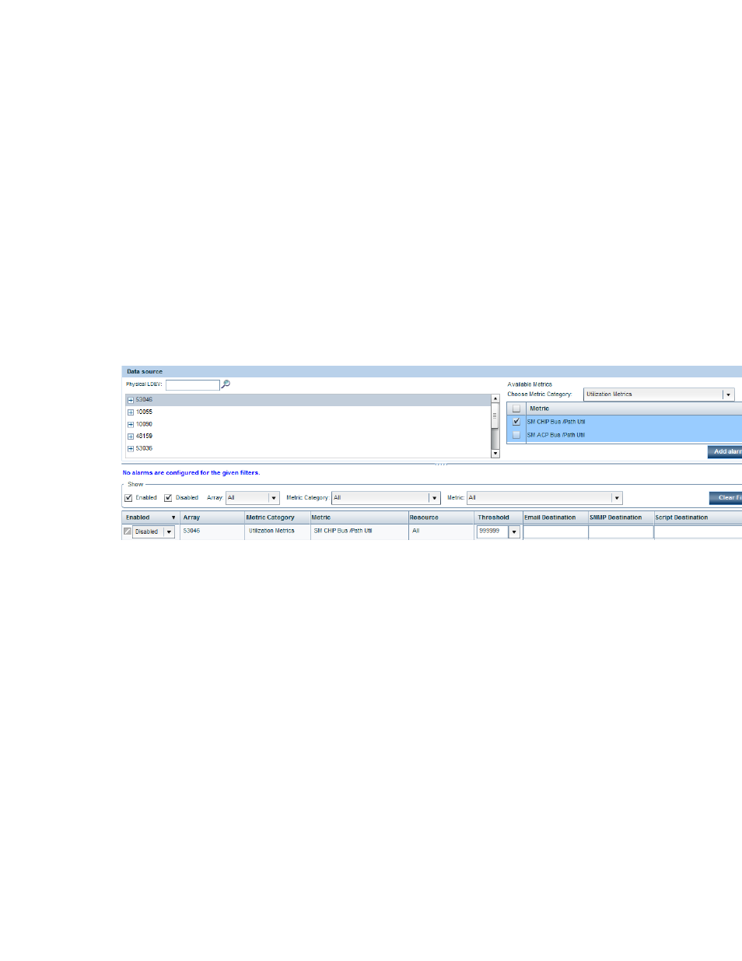742x961 pixels.
Task: Focus the Physical LDEV input field
Action: 193,385
